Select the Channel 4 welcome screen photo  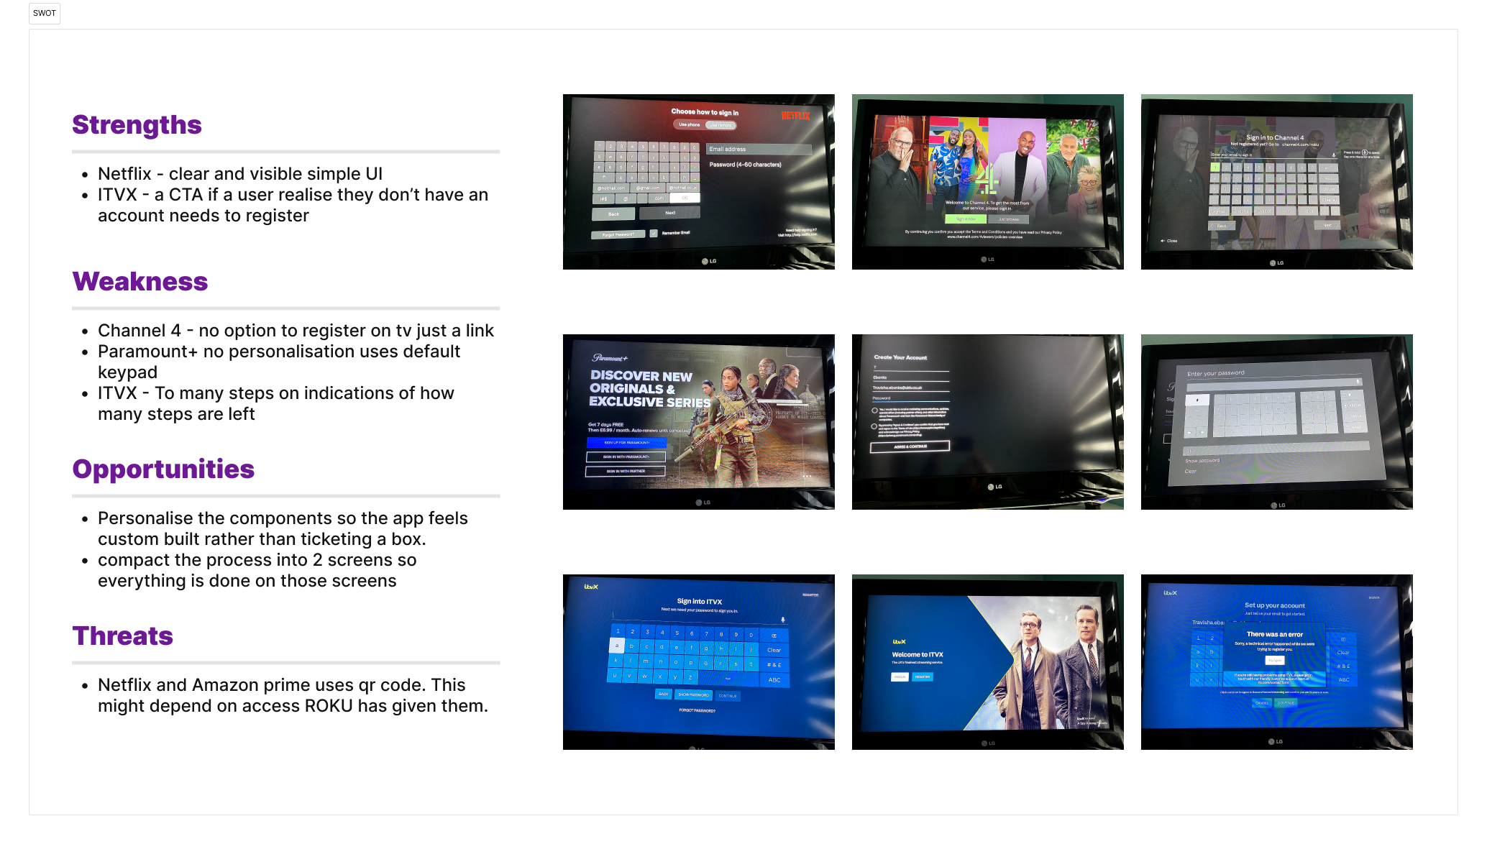tap(987, 182)
